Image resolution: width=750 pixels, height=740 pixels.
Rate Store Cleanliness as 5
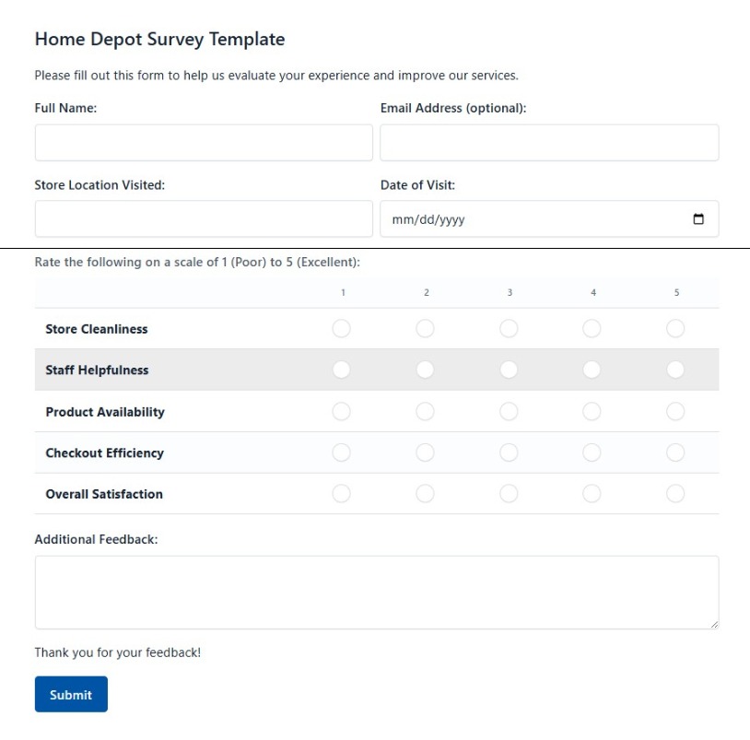pos(675,328)
